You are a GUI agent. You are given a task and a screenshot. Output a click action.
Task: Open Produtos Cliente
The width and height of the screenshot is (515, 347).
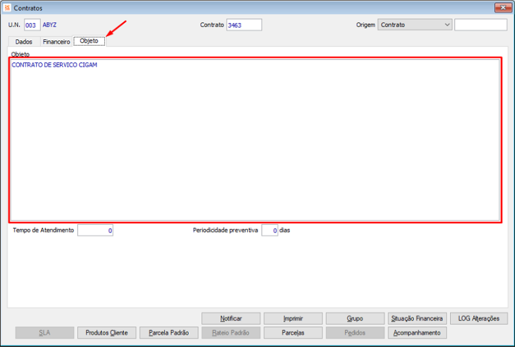coord(107,333)
